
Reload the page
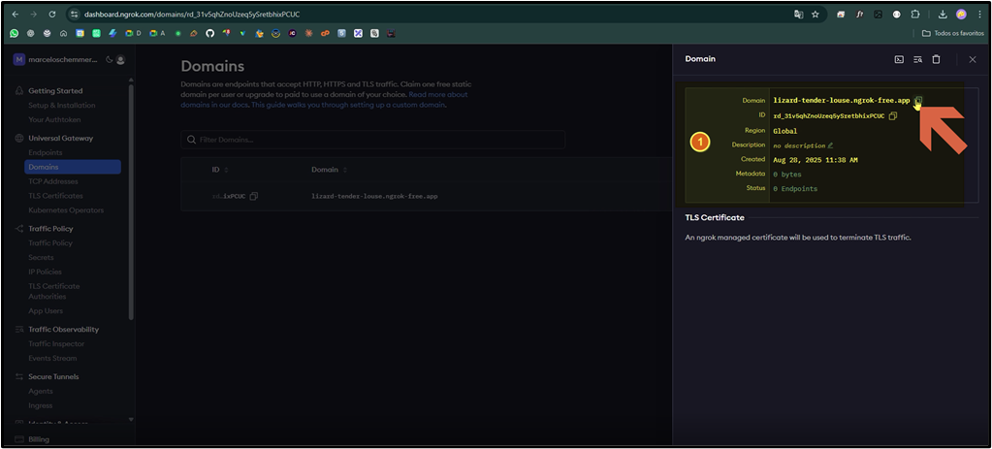point(51,14)
